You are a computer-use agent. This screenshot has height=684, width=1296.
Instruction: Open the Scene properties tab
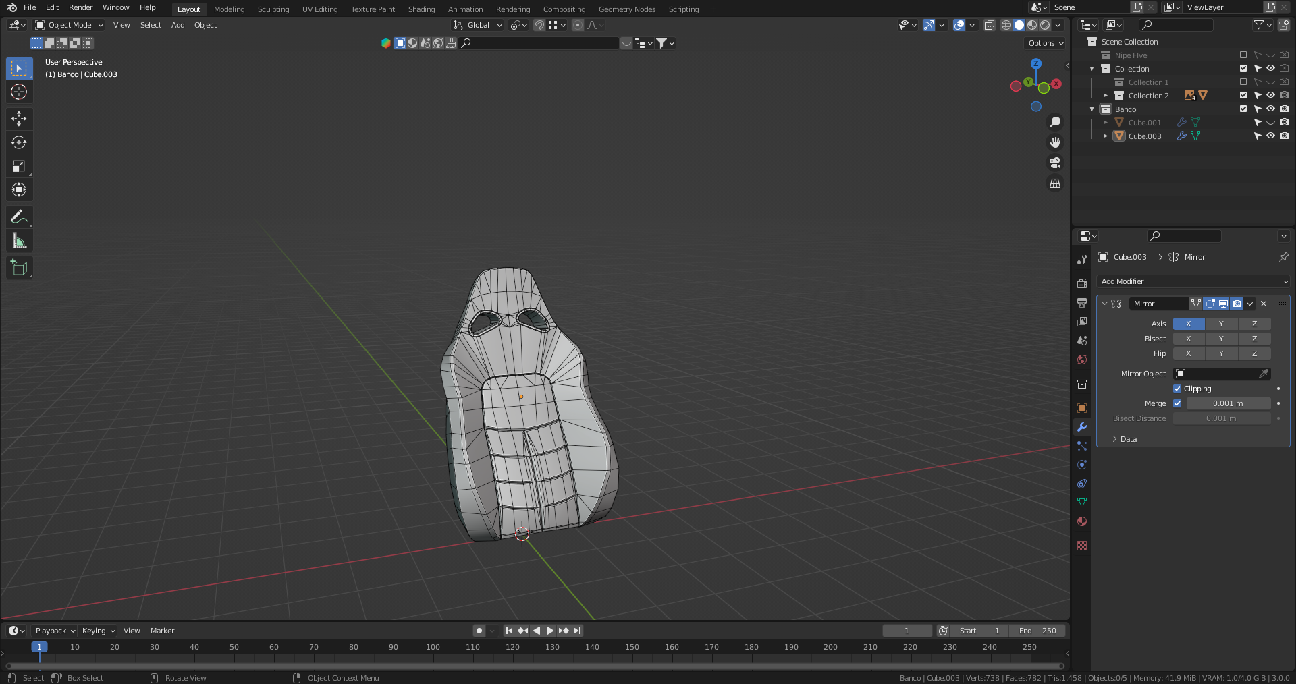[1082, 341]
